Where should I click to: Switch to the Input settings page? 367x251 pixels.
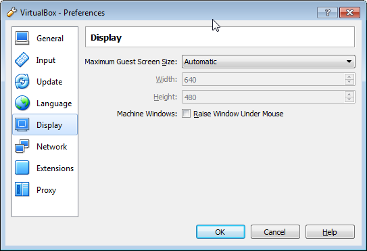point(45,60)
